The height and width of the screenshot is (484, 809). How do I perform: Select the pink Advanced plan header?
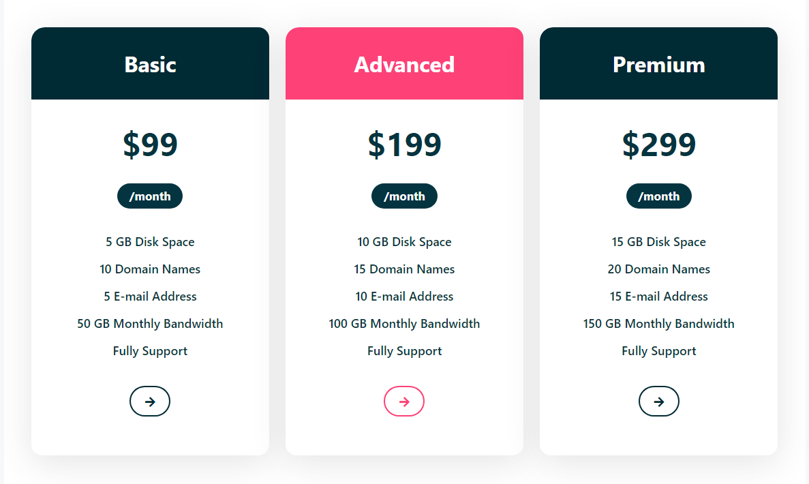pyautogui.click(x=405, y=63)
